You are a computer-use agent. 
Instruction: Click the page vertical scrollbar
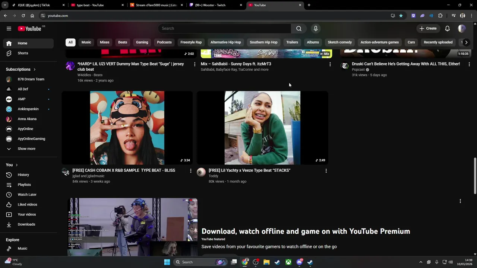(475, 175)
